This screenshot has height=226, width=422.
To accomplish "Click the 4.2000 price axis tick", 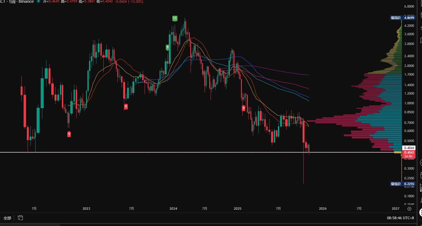I will pos(410,25).
